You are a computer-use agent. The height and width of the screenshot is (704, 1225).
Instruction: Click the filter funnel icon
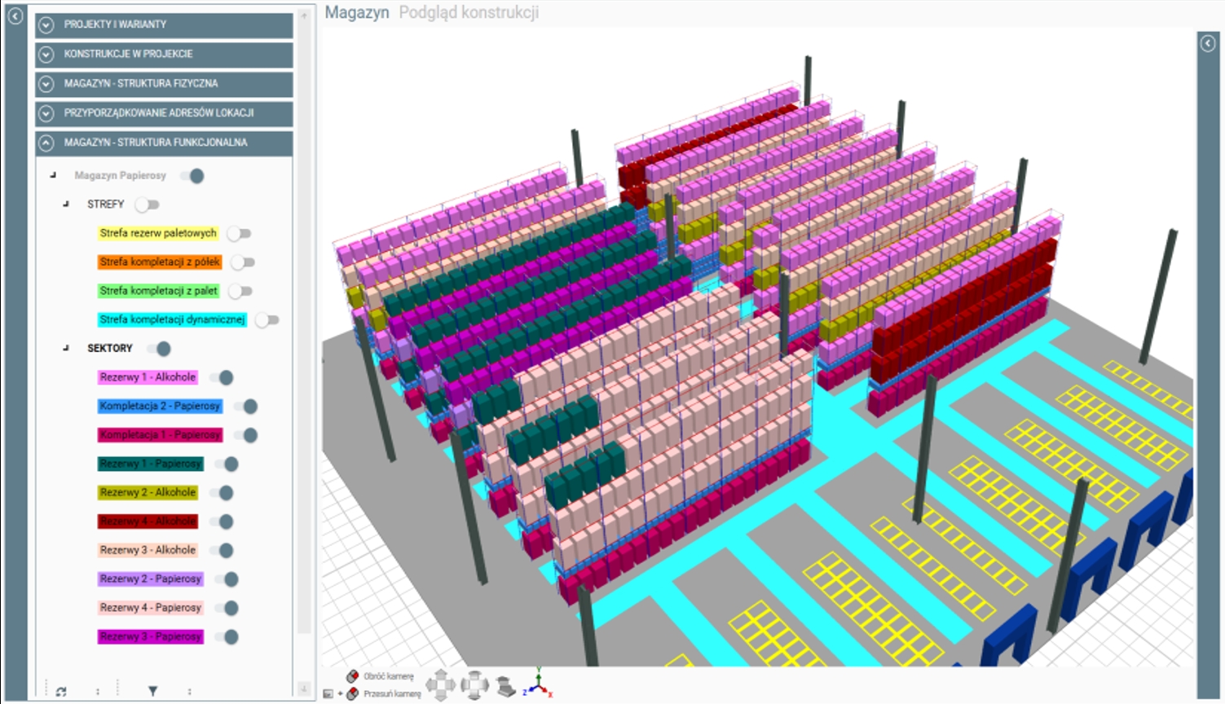152,691
